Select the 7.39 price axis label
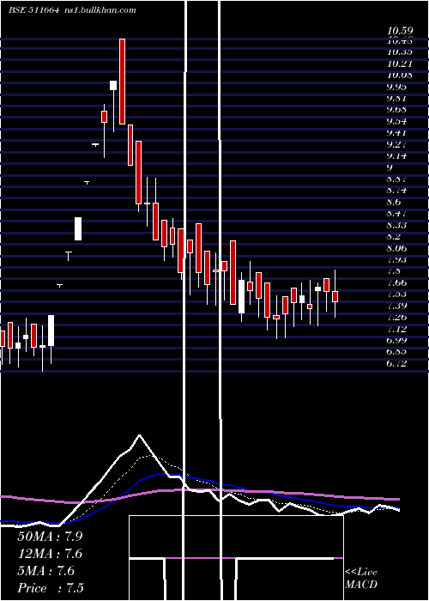Viewport: 429px width, 601px height. 396,306
